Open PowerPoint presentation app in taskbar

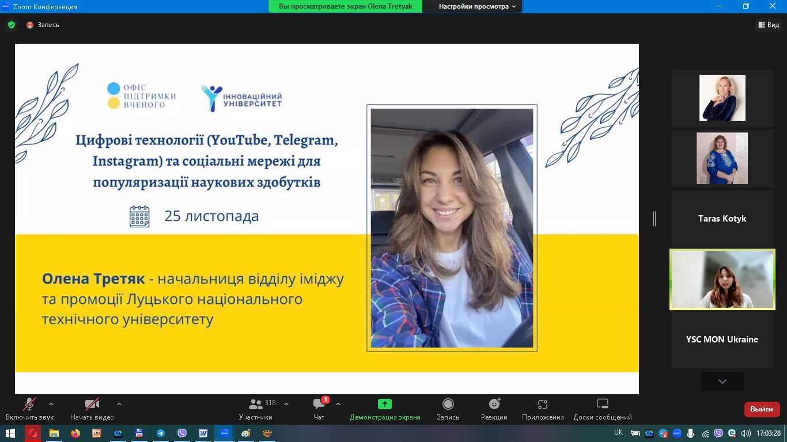97,433
